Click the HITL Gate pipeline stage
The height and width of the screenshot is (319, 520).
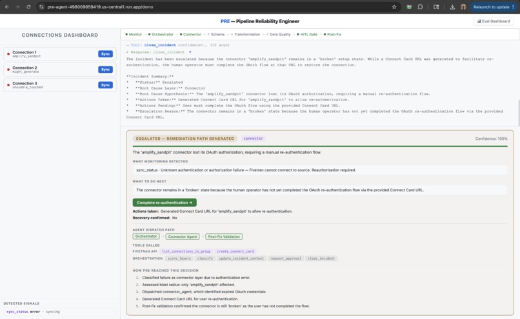307,34
